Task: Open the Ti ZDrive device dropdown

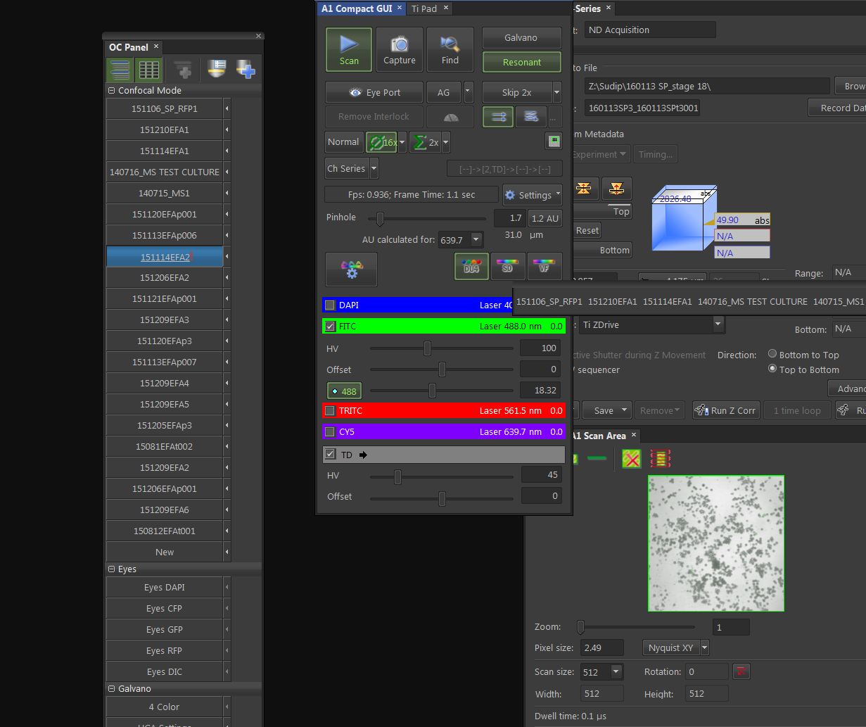Action: pos(718,324)
